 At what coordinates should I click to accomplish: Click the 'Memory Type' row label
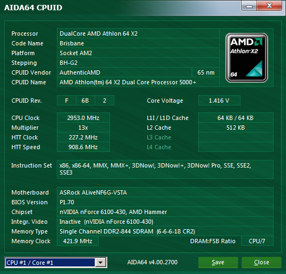click(x=30, y=232)
